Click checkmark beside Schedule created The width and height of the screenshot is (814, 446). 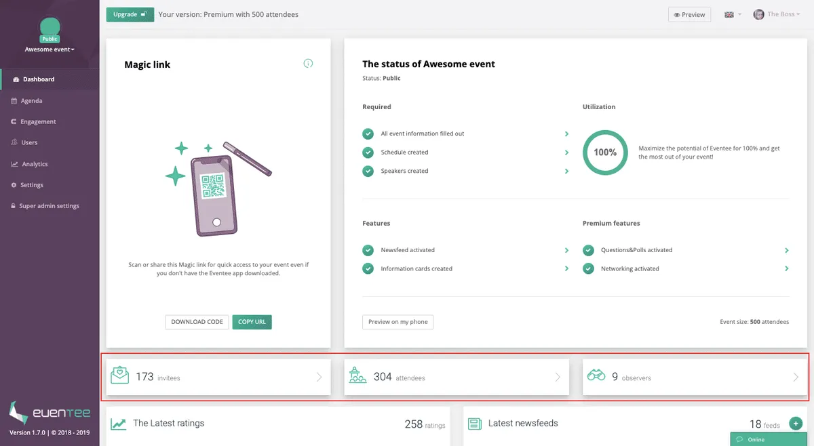368,153
